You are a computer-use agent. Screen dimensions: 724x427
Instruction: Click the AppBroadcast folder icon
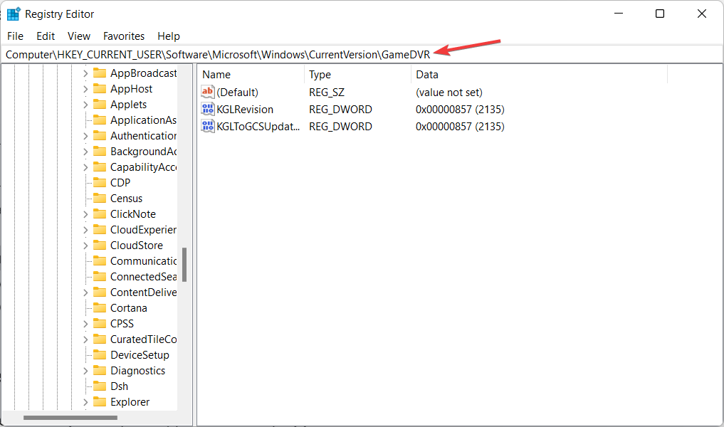(99, 73)
